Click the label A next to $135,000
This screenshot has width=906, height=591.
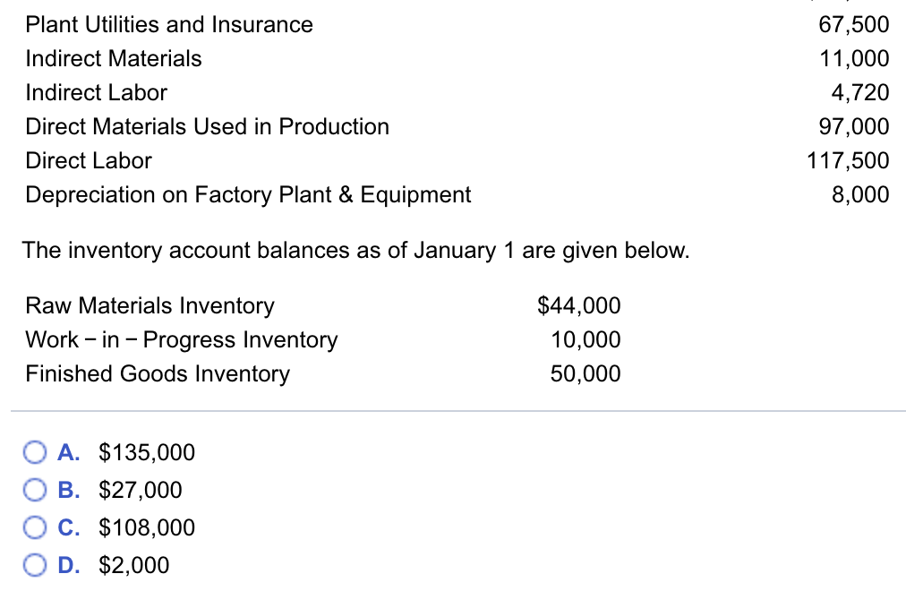tap(65, 452)
